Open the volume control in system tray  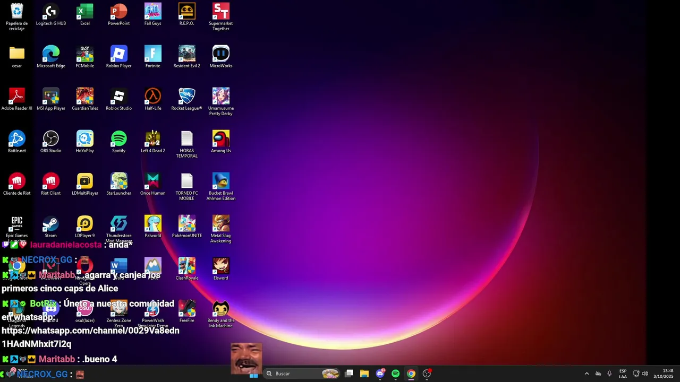click(645, 374)
